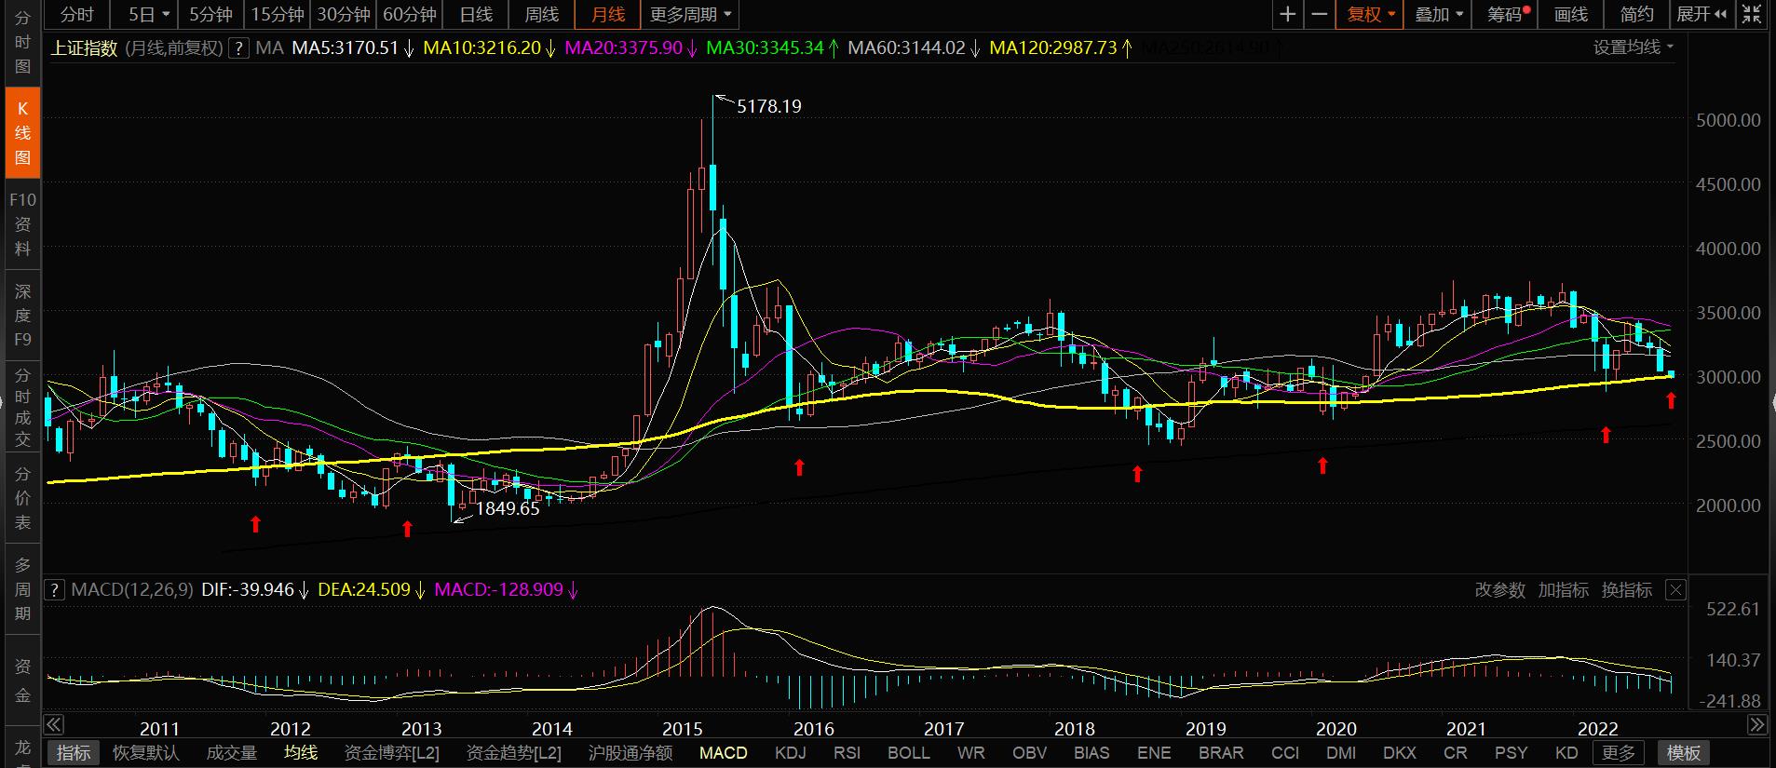Image resolution: width=1776 pixels, height=768 pixels.
Task: Toggle the 均线 moving average overlay
Action: tap(300, 752)
